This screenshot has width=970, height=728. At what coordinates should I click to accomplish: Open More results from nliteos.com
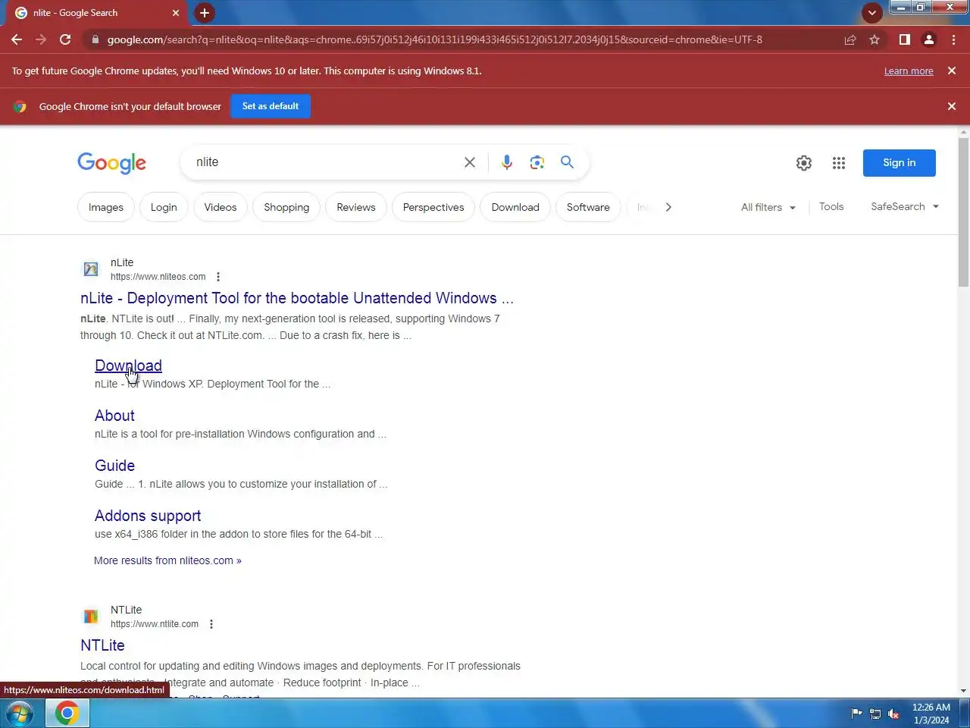[167, 560]
